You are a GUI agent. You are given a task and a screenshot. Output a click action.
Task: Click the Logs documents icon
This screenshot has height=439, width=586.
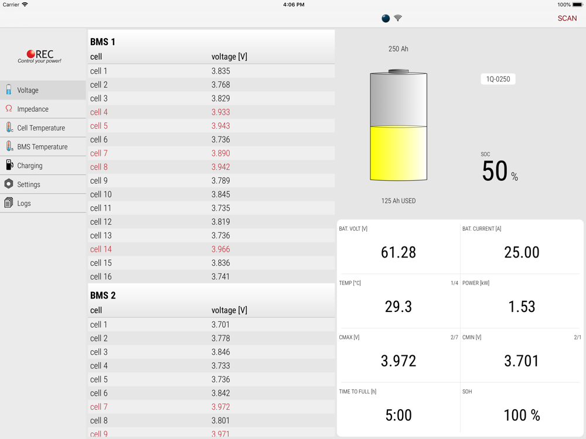[9, 203]
